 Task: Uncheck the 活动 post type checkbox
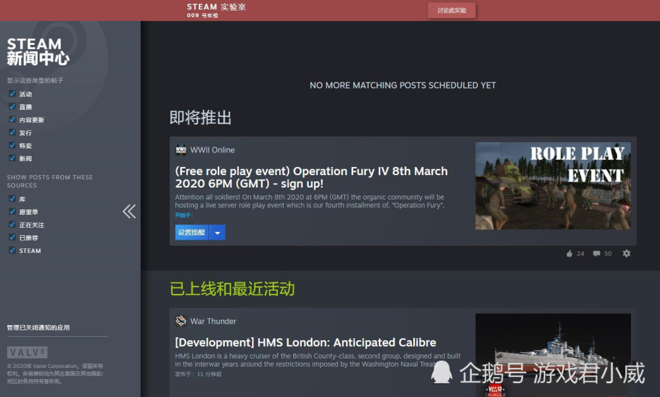tap(12, 94)
